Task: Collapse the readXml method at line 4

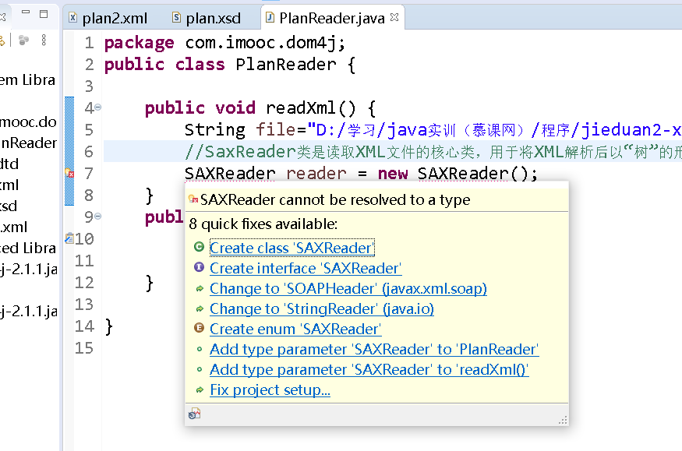Action: click(x=98, y=107)
